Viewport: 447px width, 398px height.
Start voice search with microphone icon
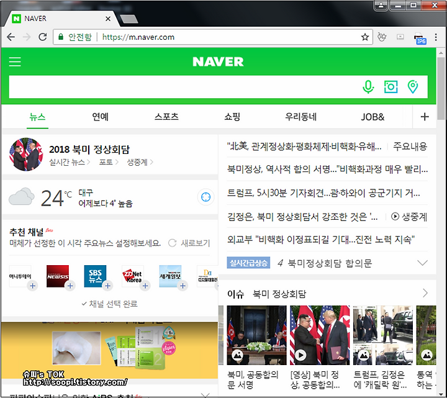click(368, 87)
